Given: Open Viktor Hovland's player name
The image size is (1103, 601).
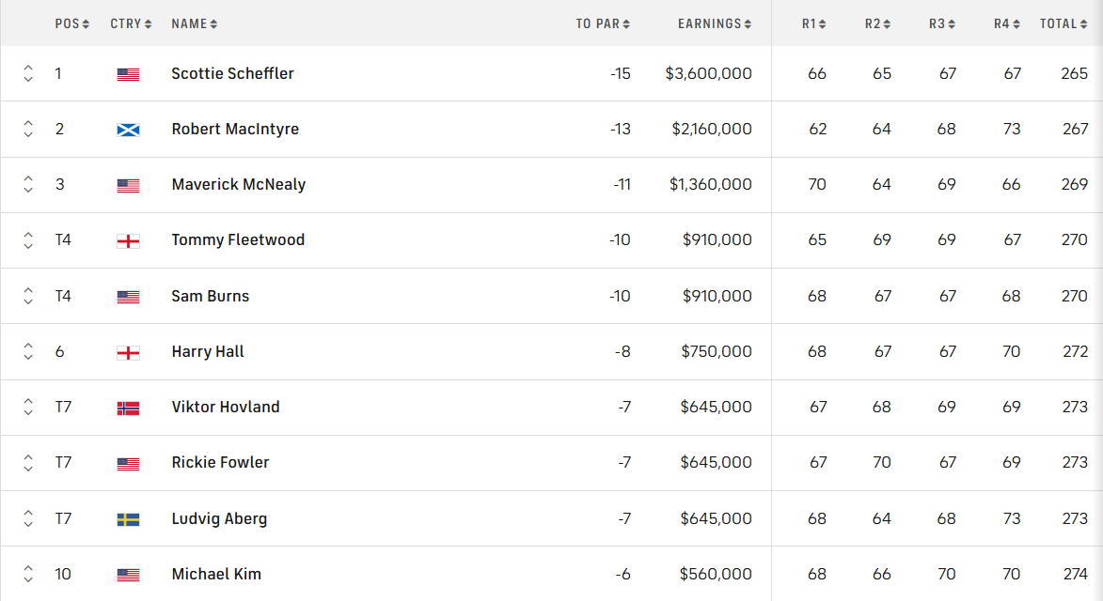Looking at the screenshot, I should (x=226, y=407).
